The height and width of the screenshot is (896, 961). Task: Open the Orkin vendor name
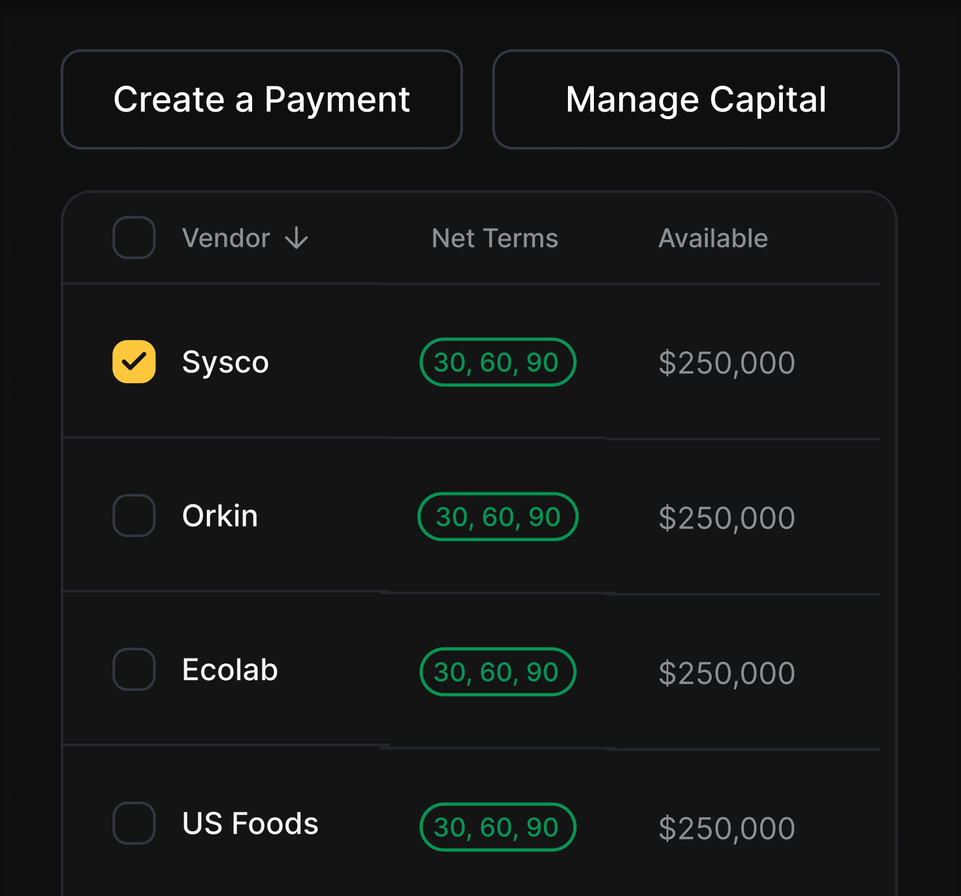tap(220, 515)
